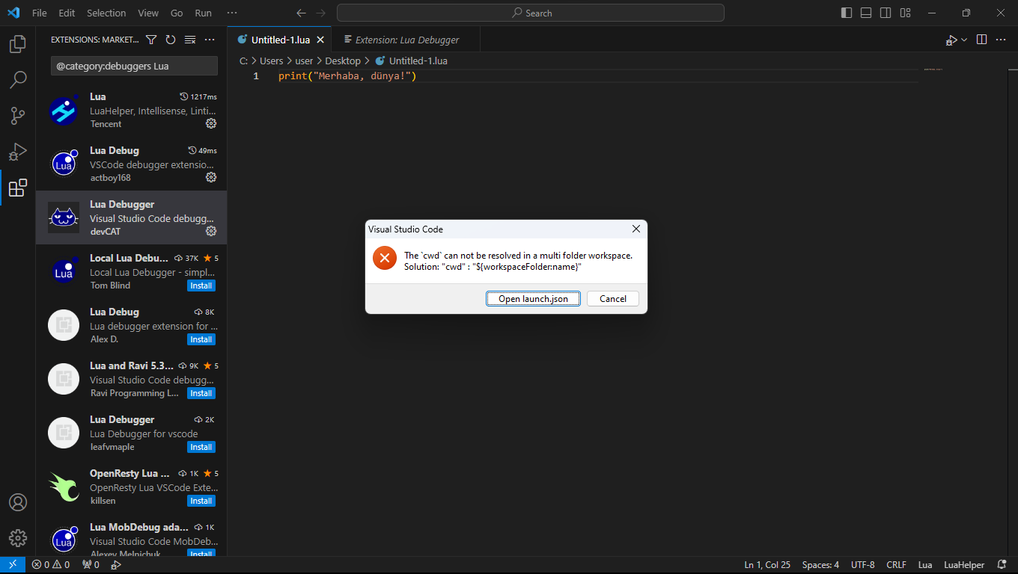1018x574 pixels.
Task: Click Desktop in the breadcrumb path
Action: point(343,61)
